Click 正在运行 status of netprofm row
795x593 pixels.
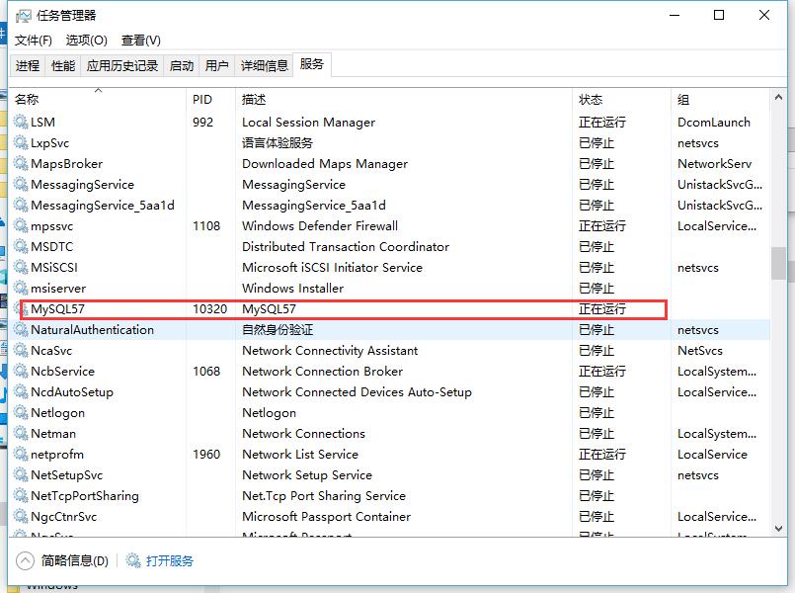pyautogui.click(x=602, y=455)
